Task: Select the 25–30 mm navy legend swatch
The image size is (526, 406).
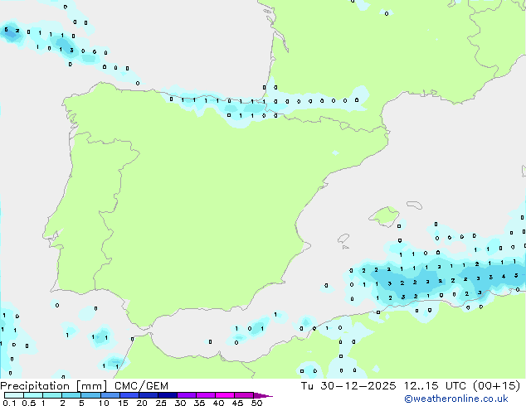Action: [168, 395]
